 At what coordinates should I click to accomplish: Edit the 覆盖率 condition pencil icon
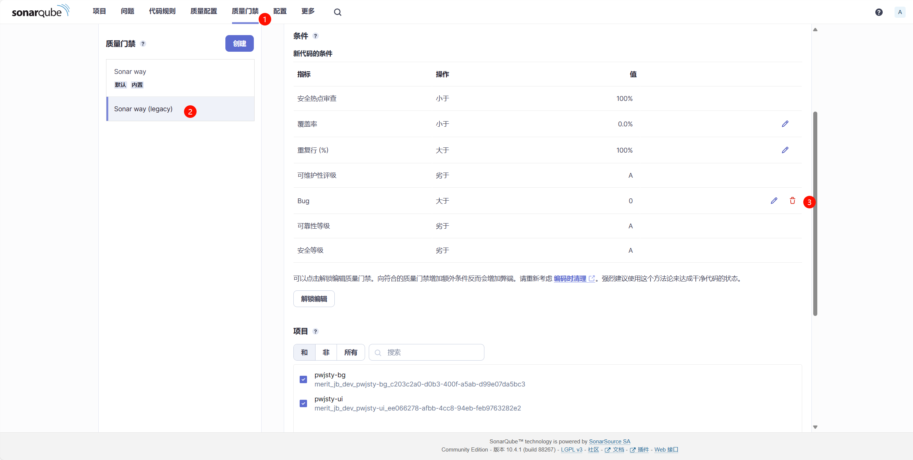coord(785,124)
